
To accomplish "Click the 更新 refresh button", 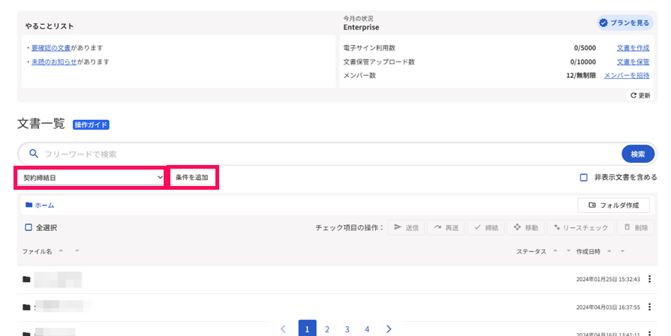I will (x=640, y=95).
